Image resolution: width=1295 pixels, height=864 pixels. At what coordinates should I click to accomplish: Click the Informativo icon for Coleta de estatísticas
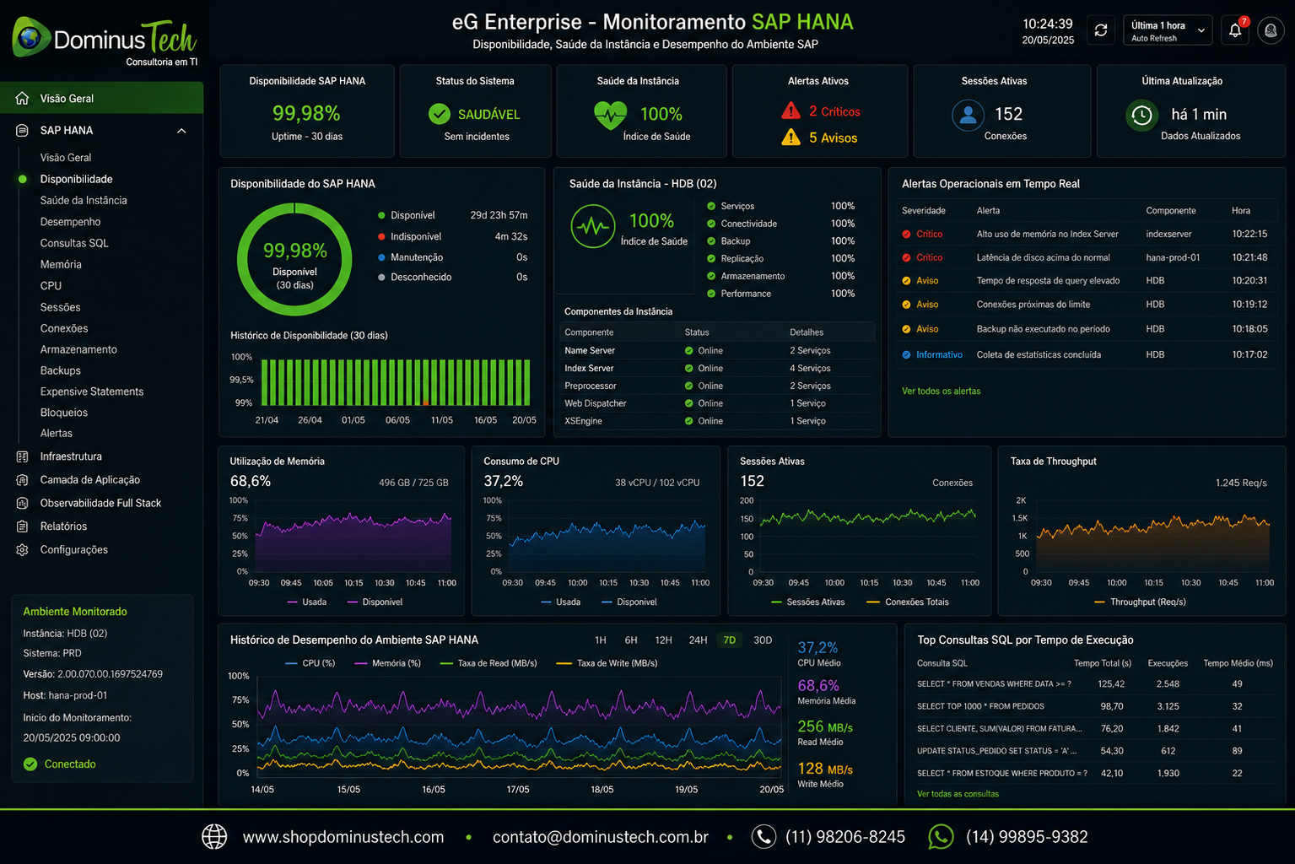pyautogui.click(x=907, y=354)
